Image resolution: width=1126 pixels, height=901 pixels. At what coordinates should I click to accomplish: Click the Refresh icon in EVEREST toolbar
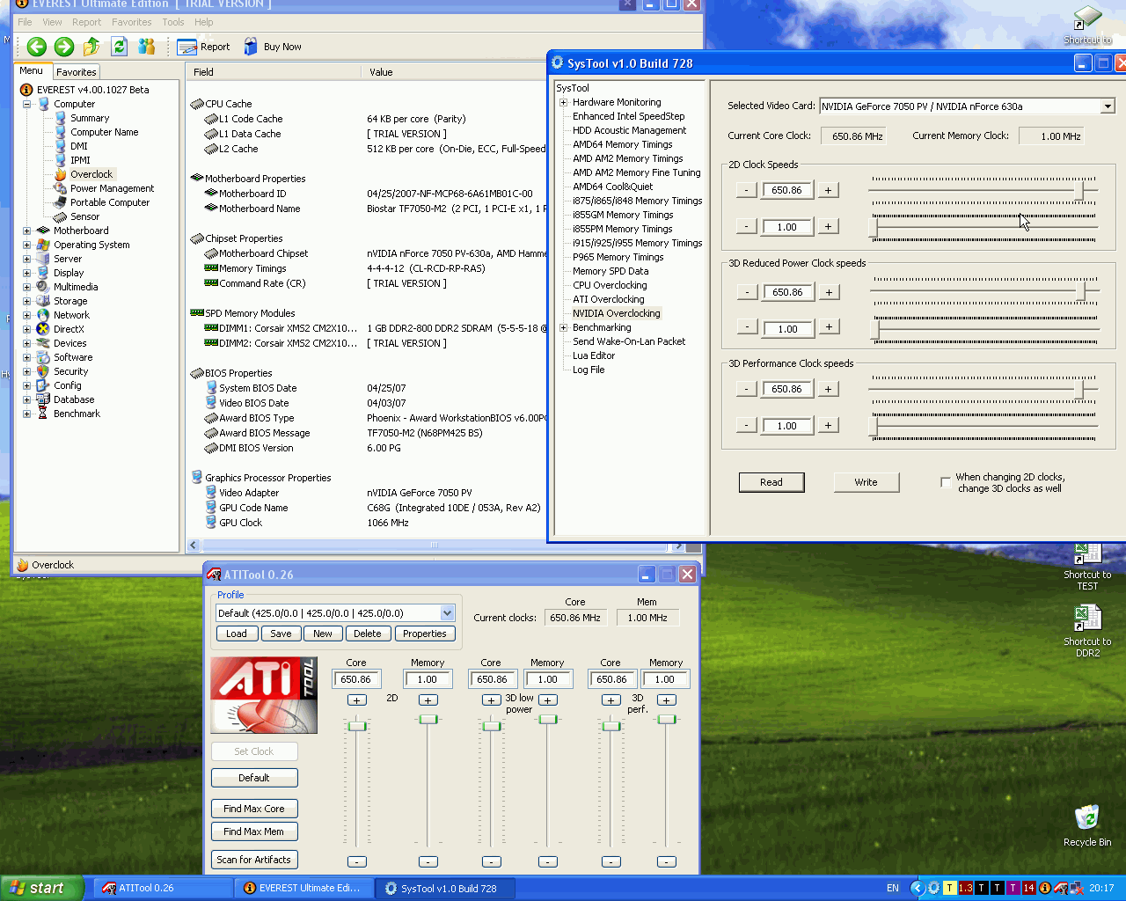point(120,47)
